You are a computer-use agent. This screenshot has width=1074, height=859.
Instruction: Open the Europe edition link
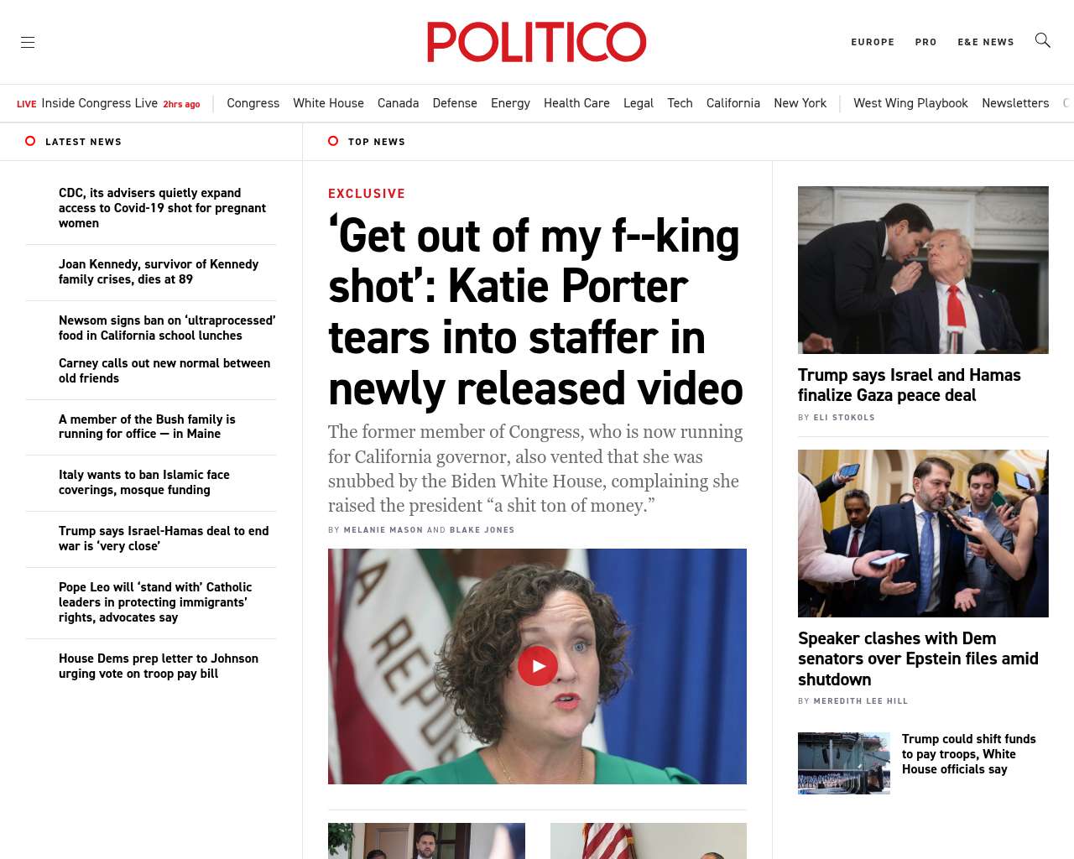(873, 42)
